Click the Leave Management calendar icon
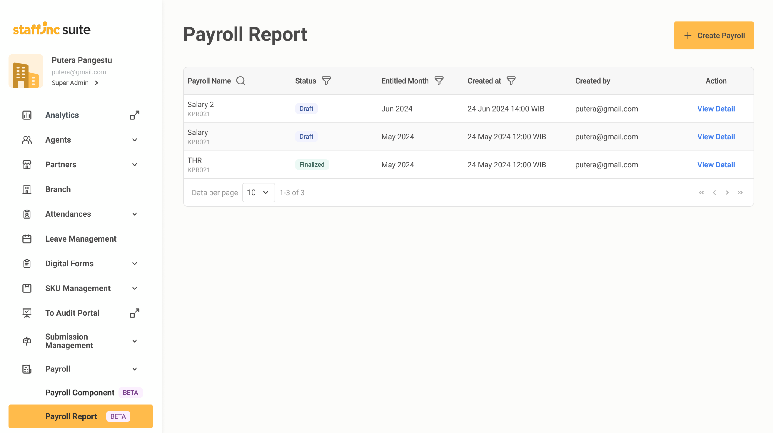The height and width of the screenshot is (433, 773). pos(27,239)
